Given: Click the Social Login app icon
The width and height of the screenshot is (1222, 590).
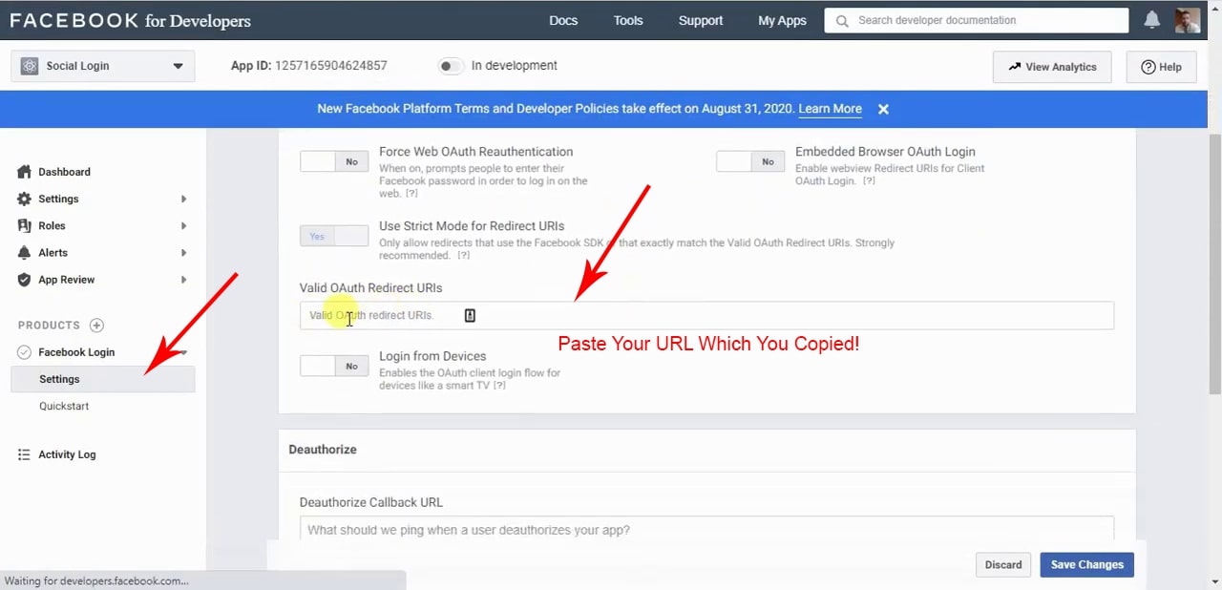Looking at the screenshot, I should click(x=30, y=66).
